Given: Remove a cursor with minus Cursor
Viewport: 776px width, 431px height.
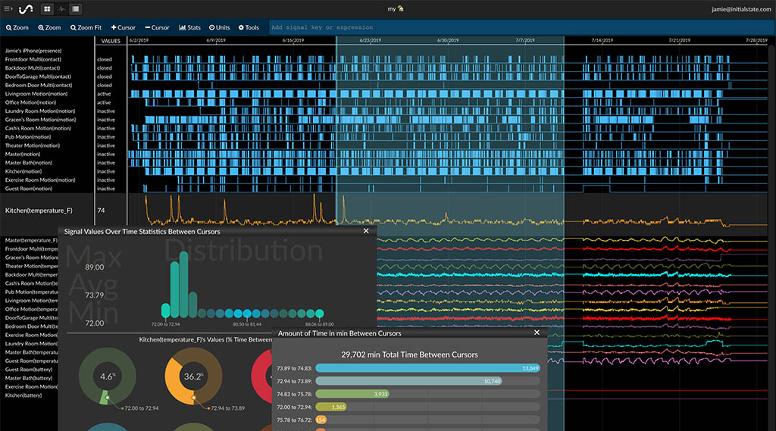Looking at the screenshot, I should click(157, 27).
